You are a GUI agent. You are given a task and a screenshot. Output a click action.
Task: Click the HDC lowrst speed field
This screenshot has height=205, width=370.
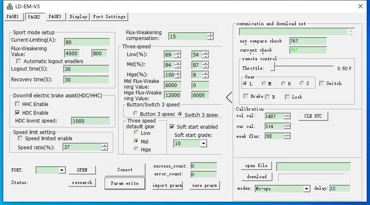tap(91, 121)
